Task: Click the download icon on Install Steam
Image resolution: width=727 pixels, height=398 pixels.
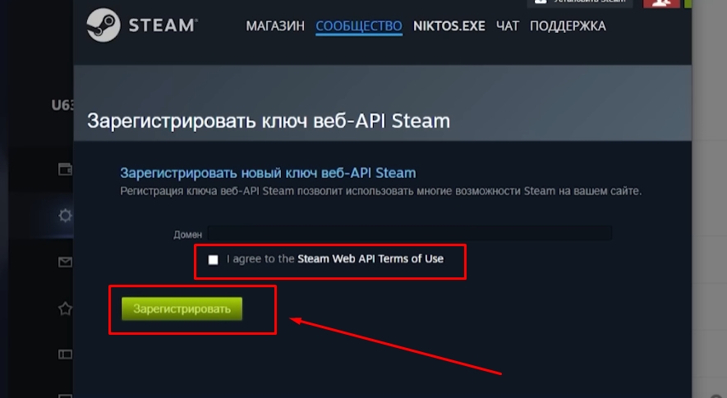Action: (x=541, y=2)
